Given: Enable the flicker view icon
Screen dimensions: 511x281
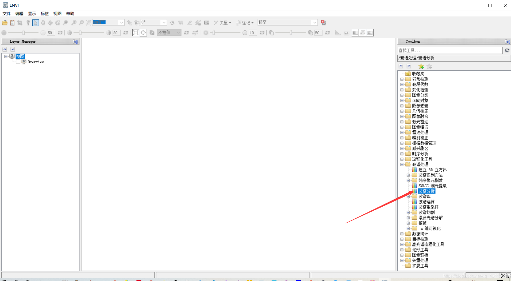Looking at the screenshot, I should pos(362,33).
